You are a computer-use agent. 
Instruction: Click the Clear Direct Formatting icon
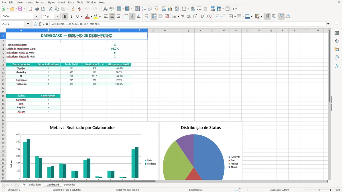(x=80, y=9)
